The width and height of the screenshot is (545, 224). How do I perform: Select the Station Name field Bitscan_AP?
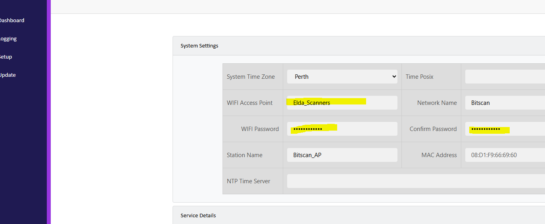[342, 155]
